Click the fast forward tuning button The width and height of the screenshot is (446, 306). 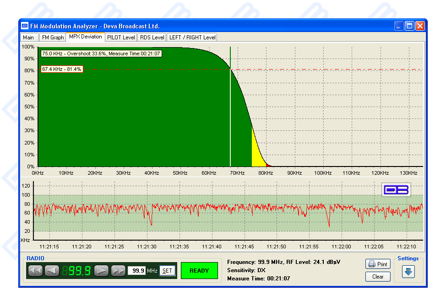118,271
